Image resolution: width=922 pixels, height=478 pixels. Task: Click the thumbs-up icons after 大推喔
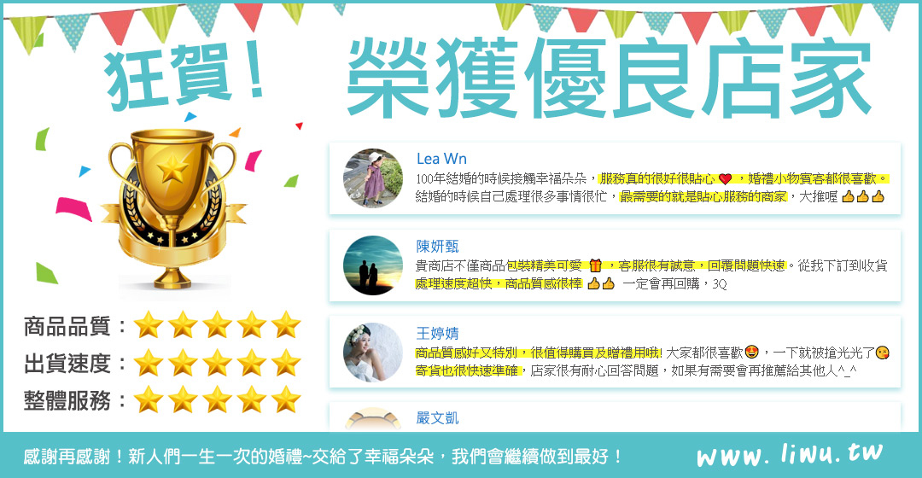863,196
